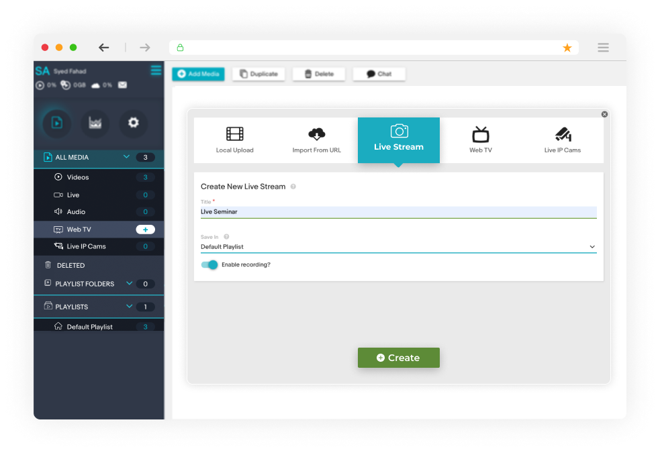Screen dimensions: 660x453
Task: Collapse the PLAYLISTS section chevron
Action: 129,306
